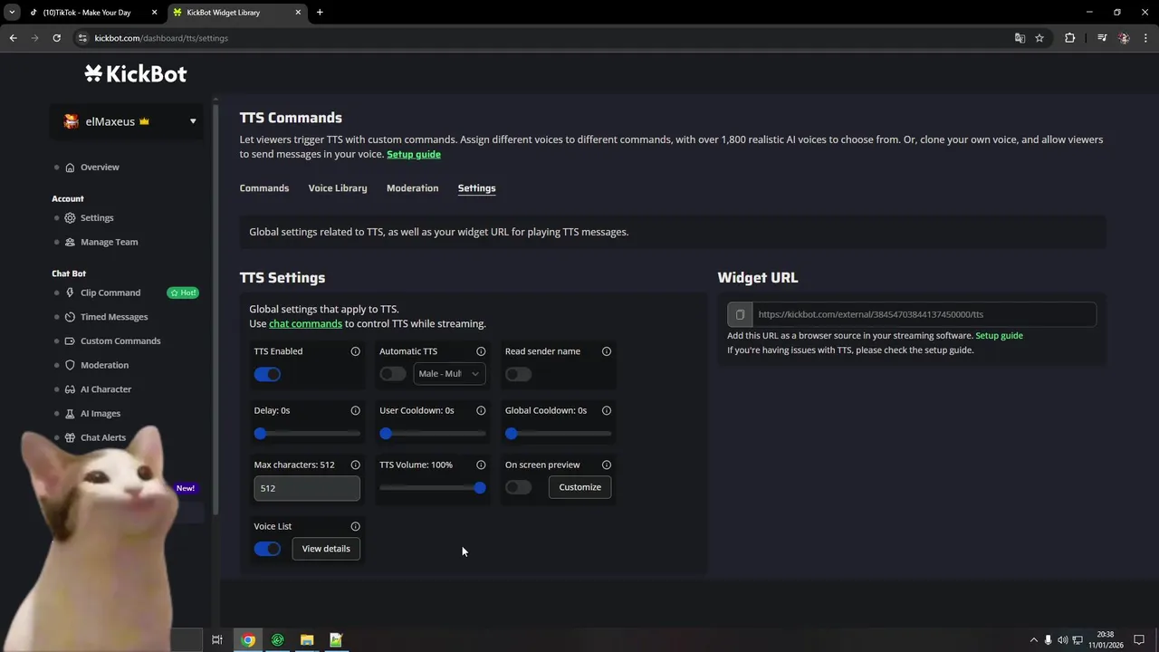Click the Timed Messages clock icon
The width and height of the screenshot is (1159, 652).
click(x=70, y=317)
